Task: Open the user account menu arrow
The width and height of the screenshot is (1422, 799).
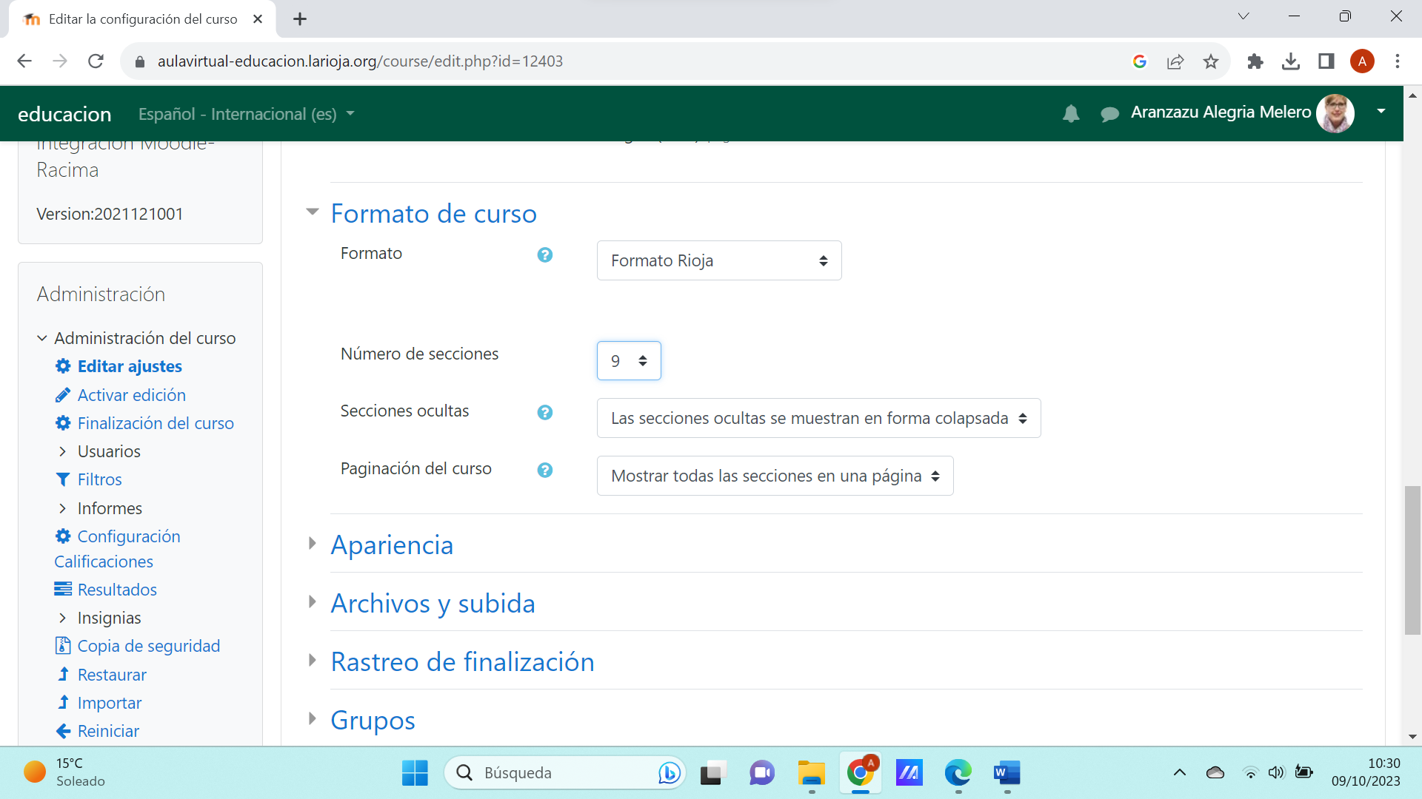Action: click(x=1381, y=112)
